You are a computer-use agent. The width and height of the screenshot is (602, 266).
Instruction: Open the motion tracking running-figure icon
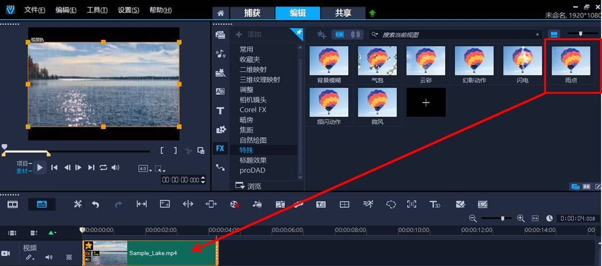click(368, 204)
